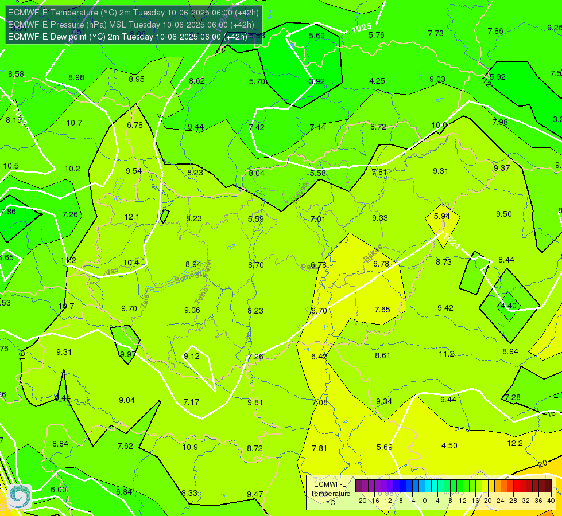The image size is (562, 516).
Task: Click the 9.70 value near Zala
Action: 129,308
